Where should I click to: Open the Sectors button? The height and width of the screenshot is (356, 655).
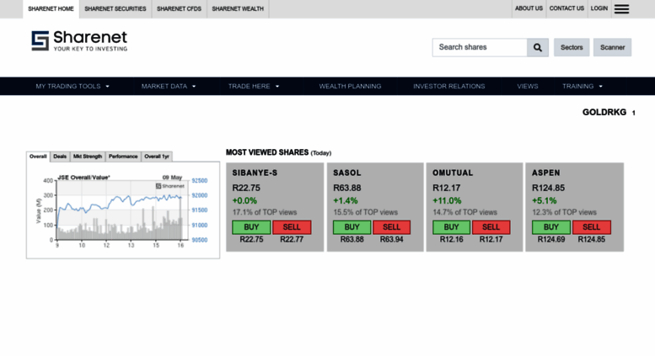[x=572, y=47]
